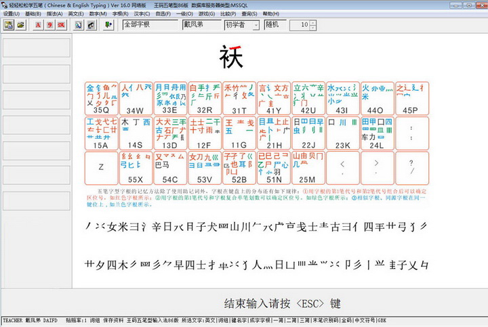The width and height of the screenshot is (488, 327).
Task: Click the question mark slash key
Action: 412,168
